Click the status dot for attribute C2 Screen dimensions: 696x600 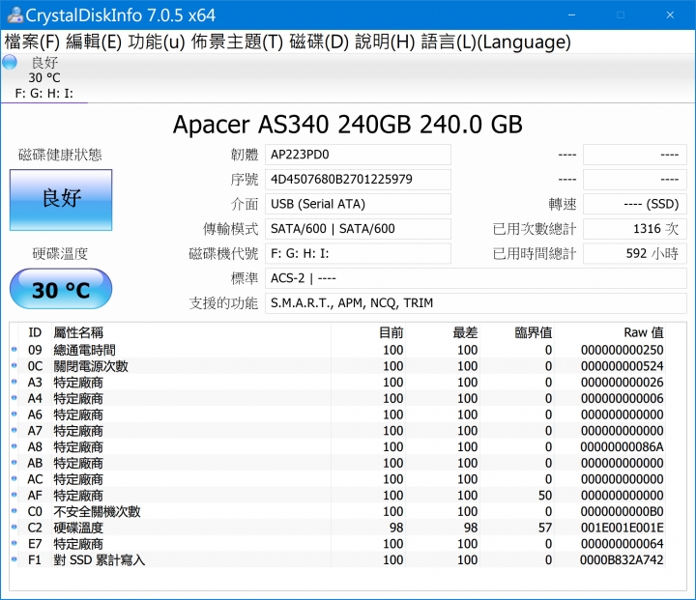click(x=14, y=528)
